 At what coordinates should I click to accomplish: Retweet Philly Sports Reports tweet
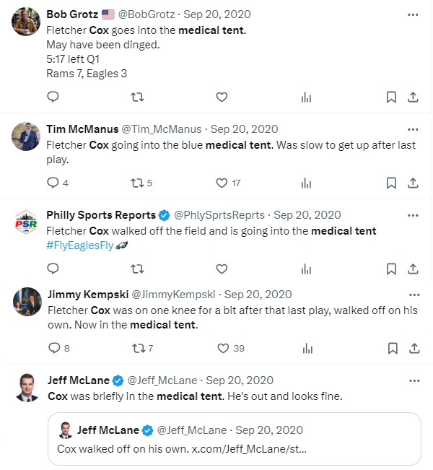136,269
